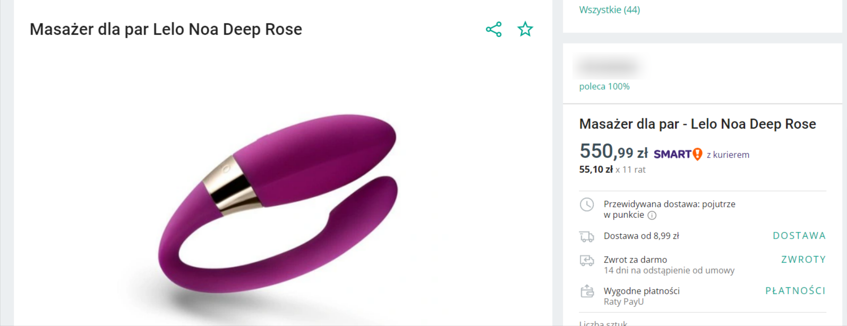Viewport: 847px width, 326px height.
Task: Click the info icon beside 'w punkcie'
Action: pyautogui.click(x=652, y=215)
